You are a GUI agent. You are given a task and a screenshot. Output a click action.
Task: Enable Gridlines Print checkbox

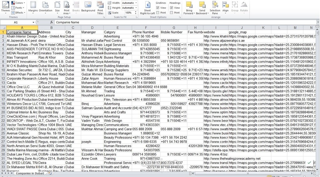pyautogui.click(x=157, y=13)
